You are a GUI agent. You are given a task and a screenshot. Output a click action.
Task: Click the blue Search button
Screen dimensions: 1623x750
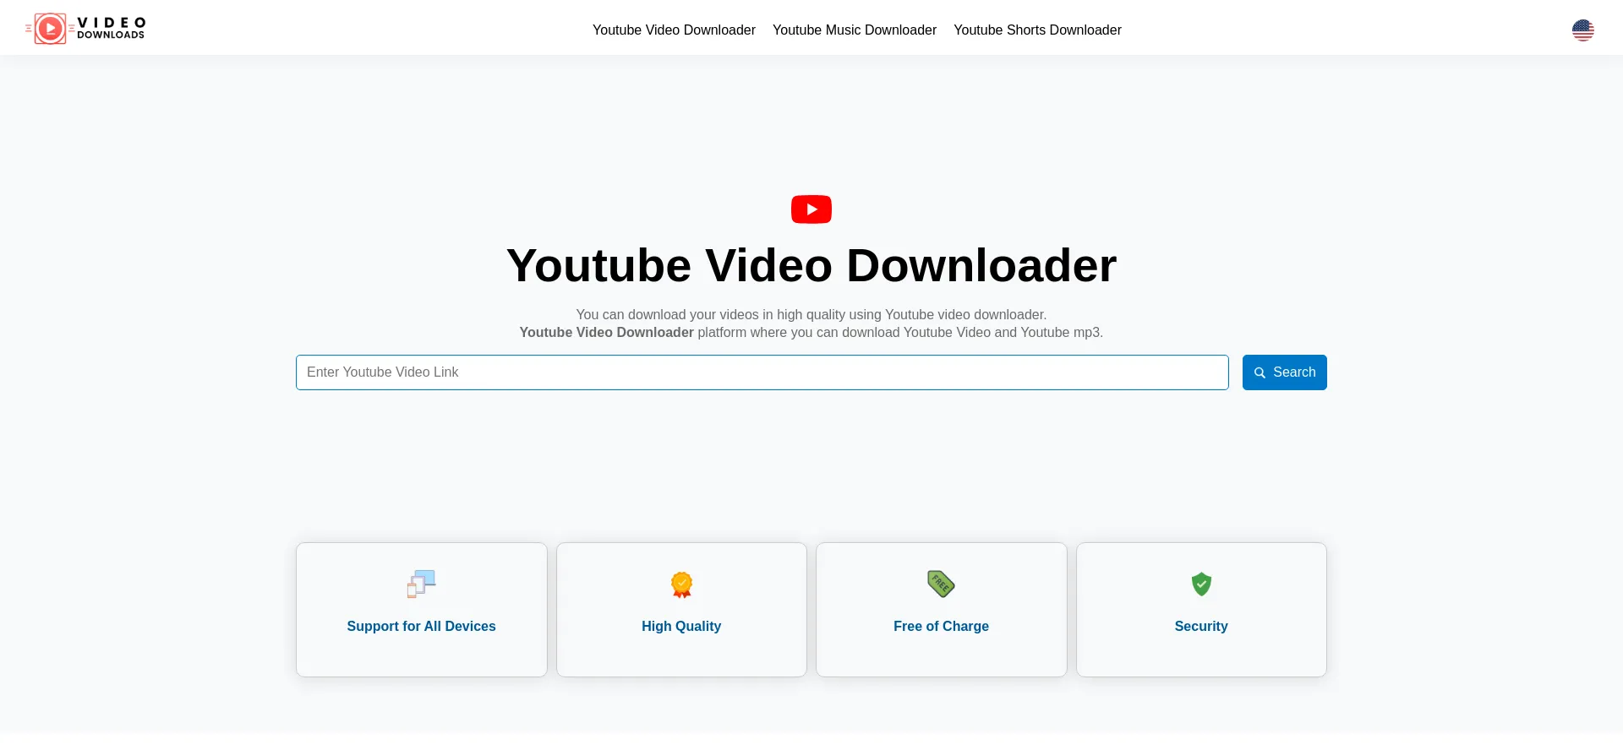pyautogui.click(x=1284, y=372)
